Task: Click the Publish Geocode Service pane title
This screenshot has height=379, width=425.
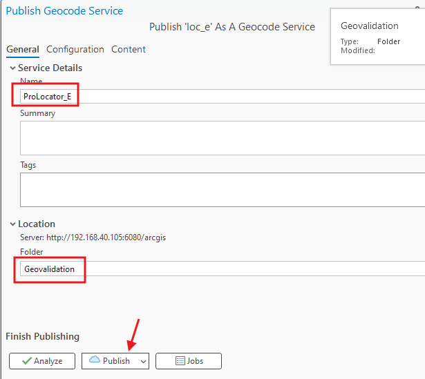Action: (x=64, y=11)
